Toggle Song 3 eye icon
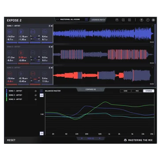 point(36,99)
